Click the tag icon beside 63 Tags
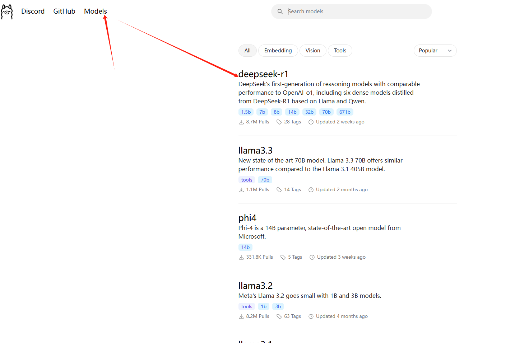515x343 pixels. (279, 316)
